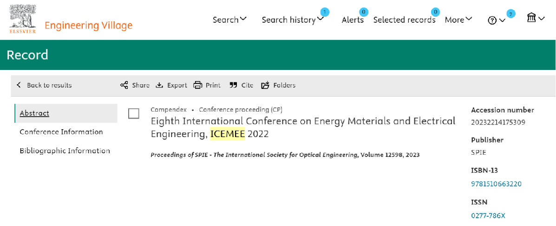The image size is (556, 226).
Task: Open the institution building icon menu
Action: click(536, 18)
